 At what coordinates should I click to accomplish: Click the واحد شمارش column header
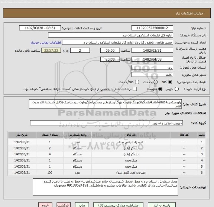tap(77, 135)
